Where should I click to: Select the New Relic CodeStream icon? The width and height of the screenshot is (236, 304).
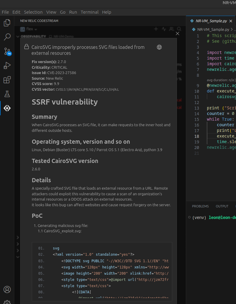[7, 108]
